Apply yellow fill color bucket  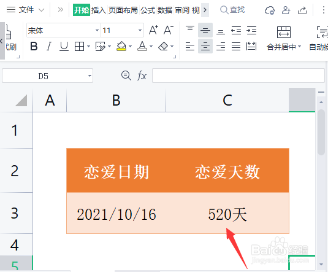click(121, 46)
